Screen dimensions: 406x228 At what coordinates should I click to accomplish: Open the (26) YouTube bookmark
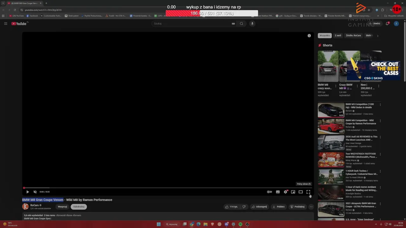pos(16,16)
